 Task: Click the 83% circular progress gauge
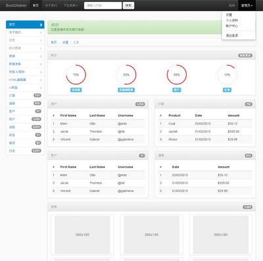pos(177,75)
